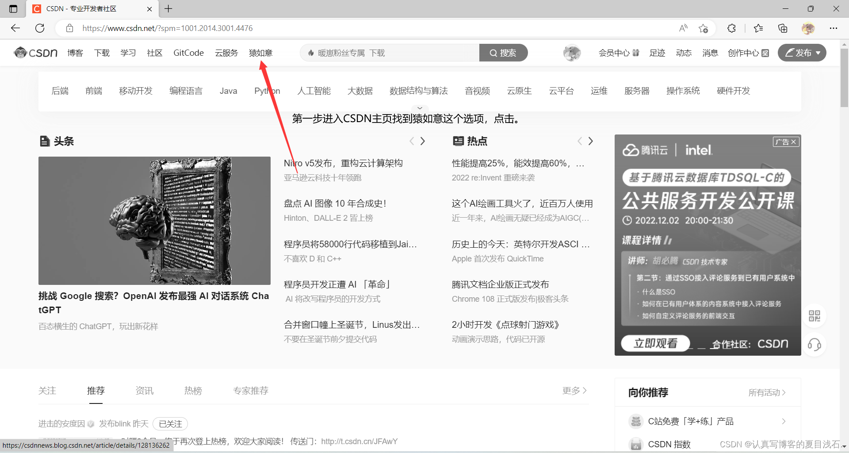
Task: Open article 盘点 AI 图像 10 年合成史
Action: point(335,203)
